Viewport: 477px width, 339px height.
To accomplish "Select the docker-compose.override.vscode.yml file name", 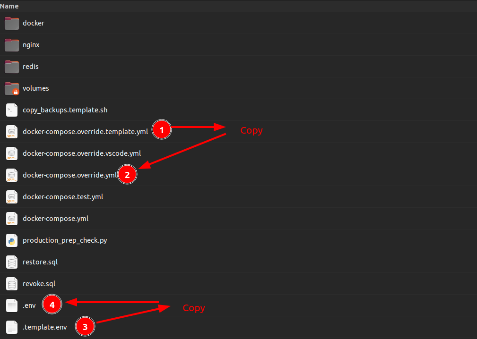I will coord(82,153).
